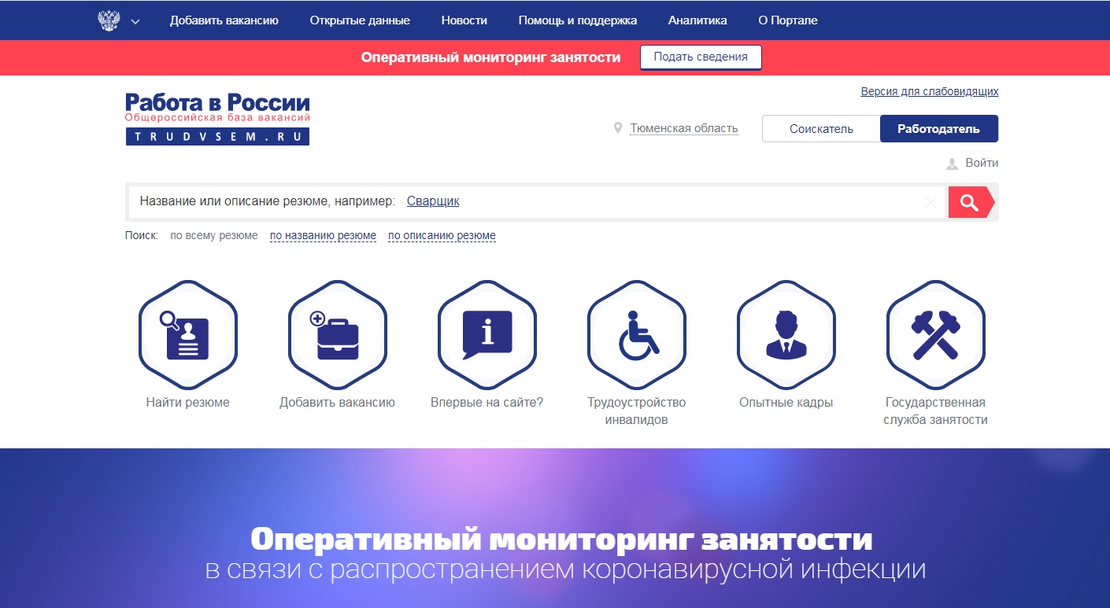Screen dimensions: 1110x608
Task: Click the wheelchair Трудоустройство инвалидов icon
Action: (x=637, y=335)
